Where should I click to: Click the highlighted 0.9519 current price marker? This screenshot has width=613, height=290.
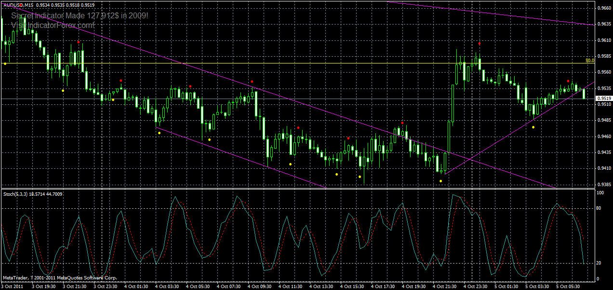602,98
